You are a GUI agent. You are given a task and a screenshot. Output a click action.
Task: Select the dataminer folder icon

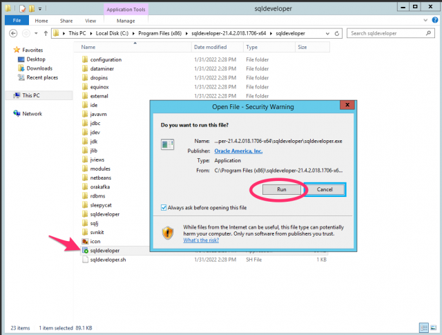[85, 68]
